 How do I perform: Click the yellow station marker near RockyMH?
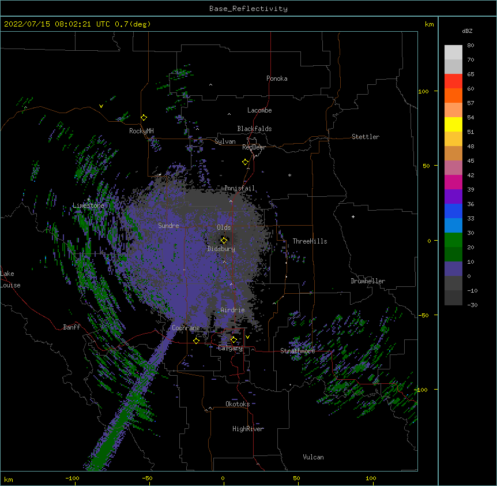(144, 118)
